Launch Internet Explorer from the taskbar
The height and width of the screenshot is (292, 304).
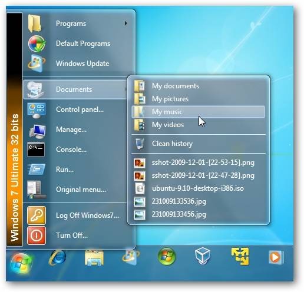click(57, 257)
